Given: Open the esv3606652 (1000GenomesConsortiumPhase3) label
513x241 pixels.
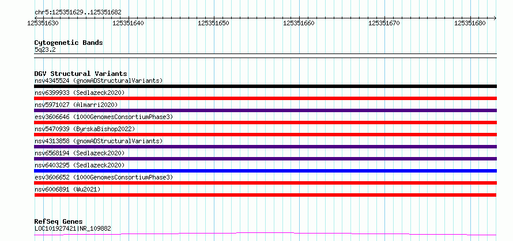Looking at the screenshot, I should [104, 177].
